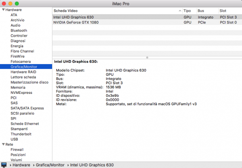
Task: Click the Modello Chipset label
Action: (x=70, y=70)
